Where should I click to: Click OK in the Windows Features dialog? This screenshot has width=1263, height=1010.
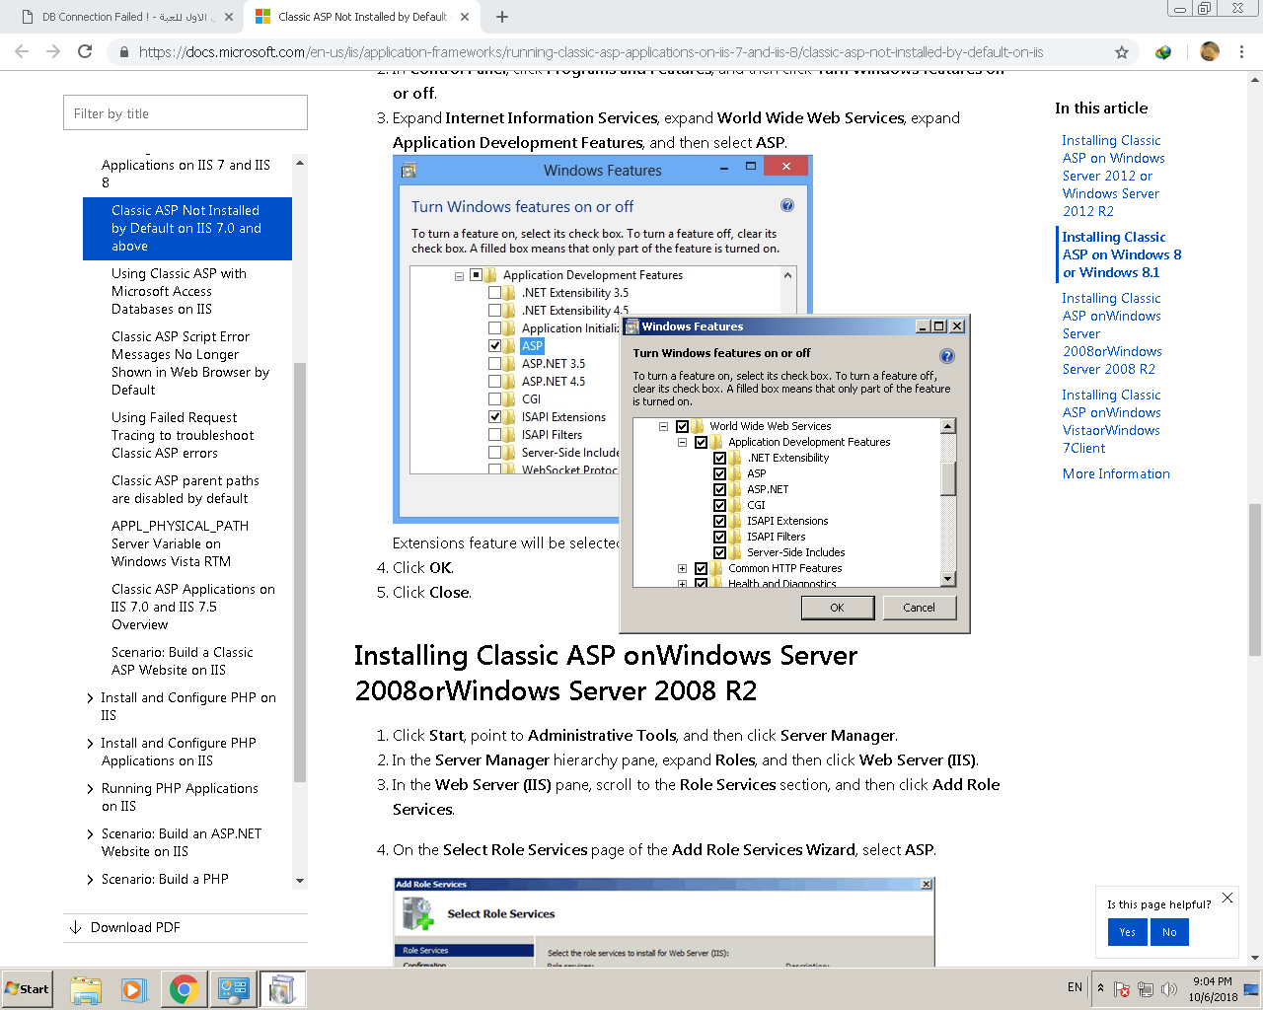837,608
